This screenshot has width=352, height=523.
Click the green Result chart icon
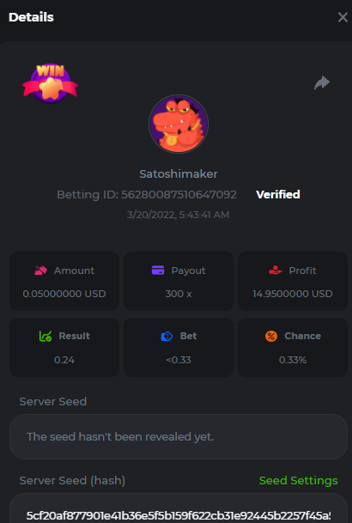(46, 336)
